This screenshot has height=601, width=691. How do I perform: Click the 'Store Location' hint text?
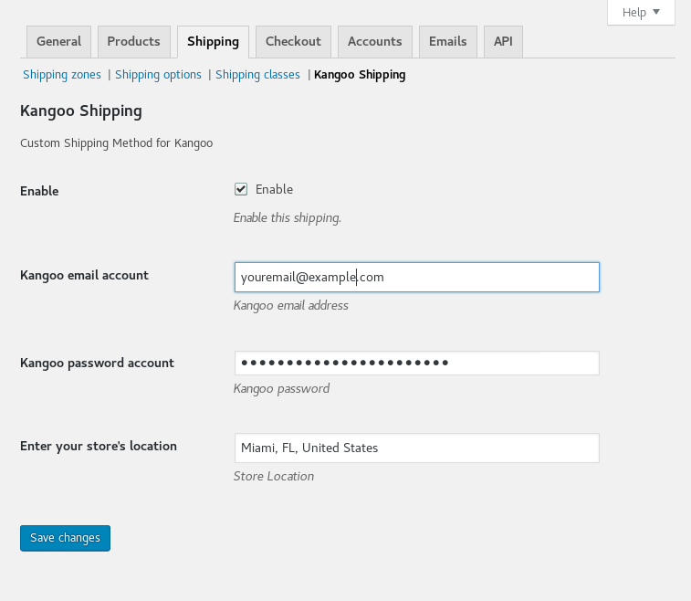(274, 476)
